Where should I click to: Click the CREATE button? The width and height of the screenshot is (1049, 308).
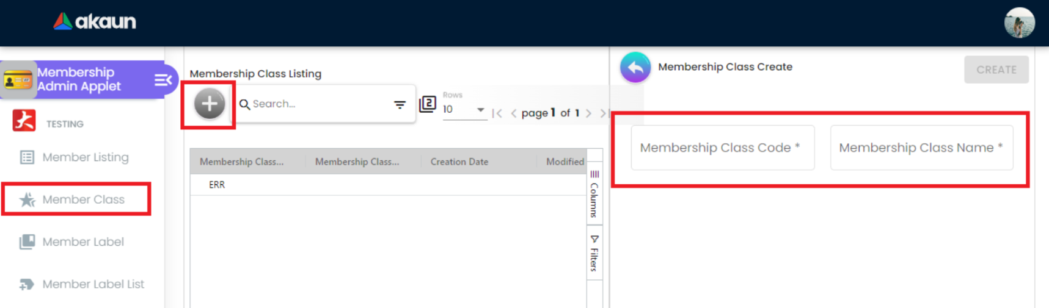pos(996,70)
